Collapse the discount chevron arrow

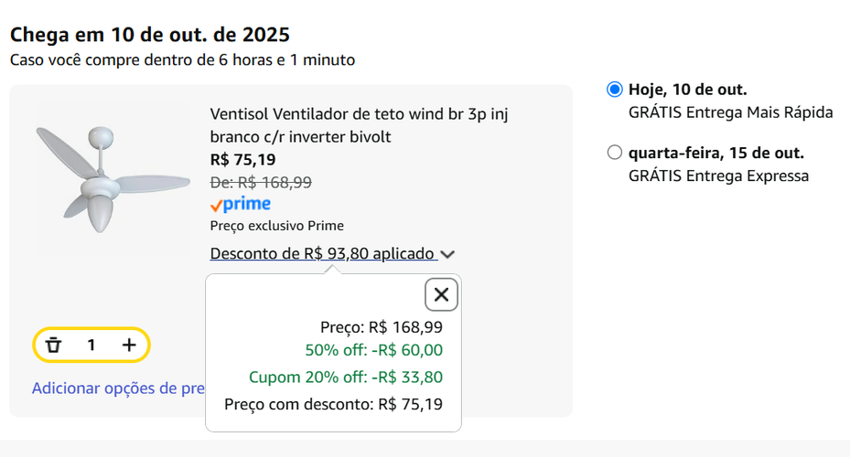(x=447, y=254)
